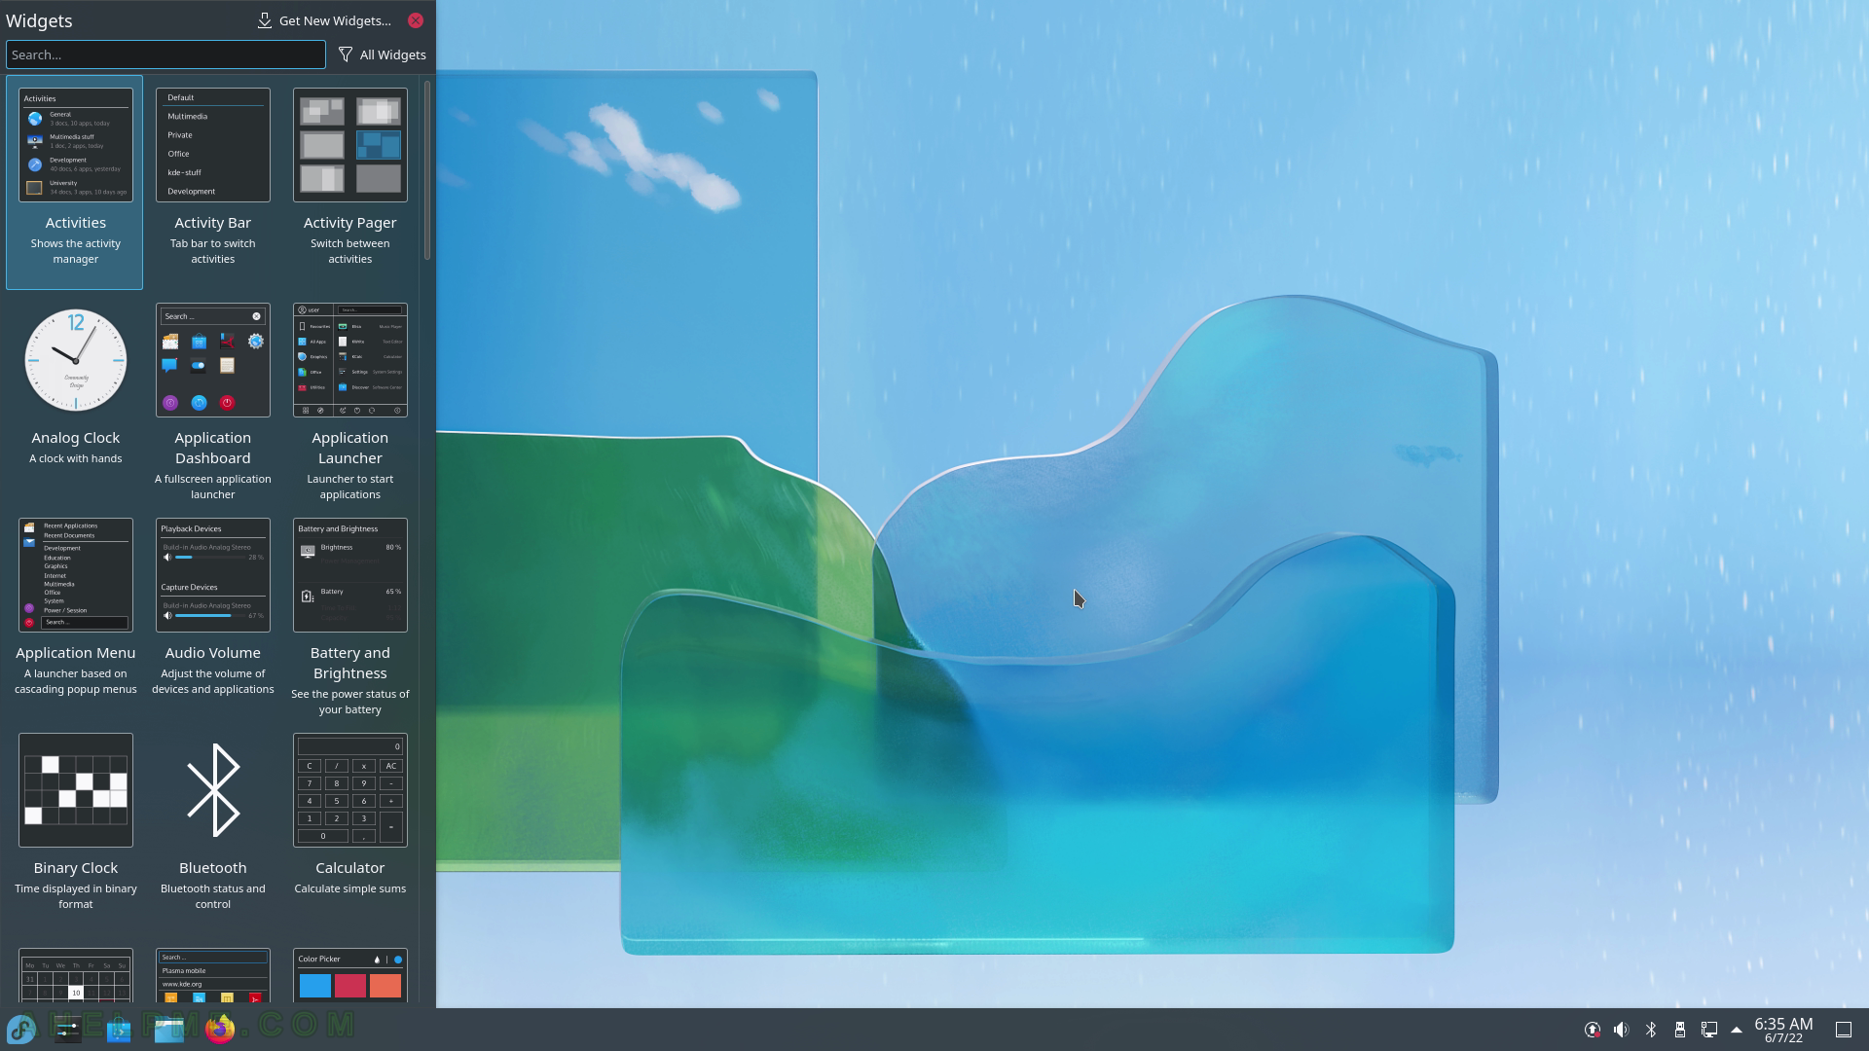Viewport: 1869px width, 1051px height.
Task: Click 'Calculate simple sums' description
Action: (x=349, y=888)
